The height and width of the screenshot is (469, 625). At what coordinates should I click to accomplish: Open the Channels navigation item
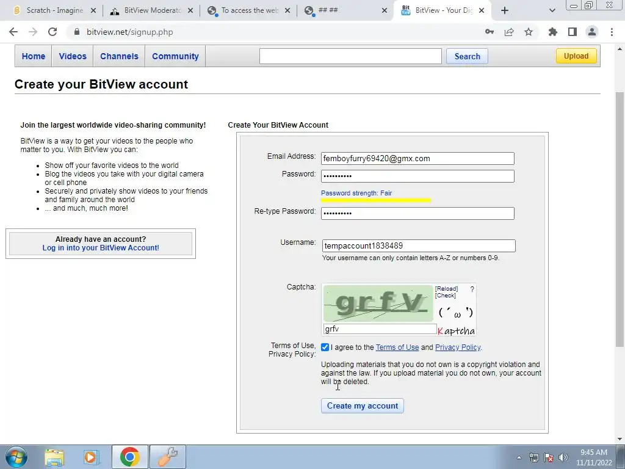click(x=119, y=56)
